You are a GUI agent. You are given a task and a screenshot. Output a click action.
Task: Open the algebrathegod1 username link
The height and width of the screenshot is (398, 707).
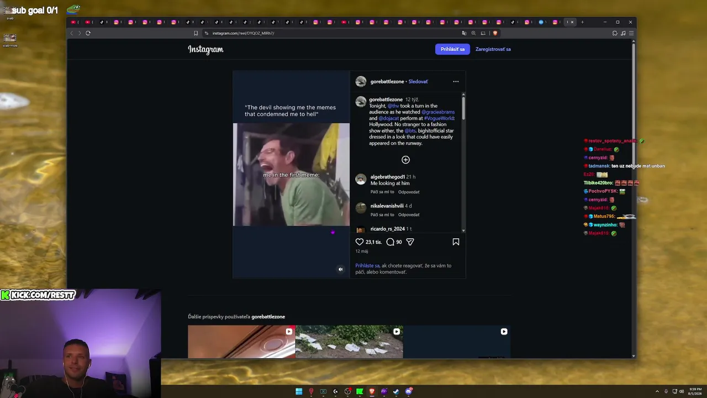(x=388, y=177)
